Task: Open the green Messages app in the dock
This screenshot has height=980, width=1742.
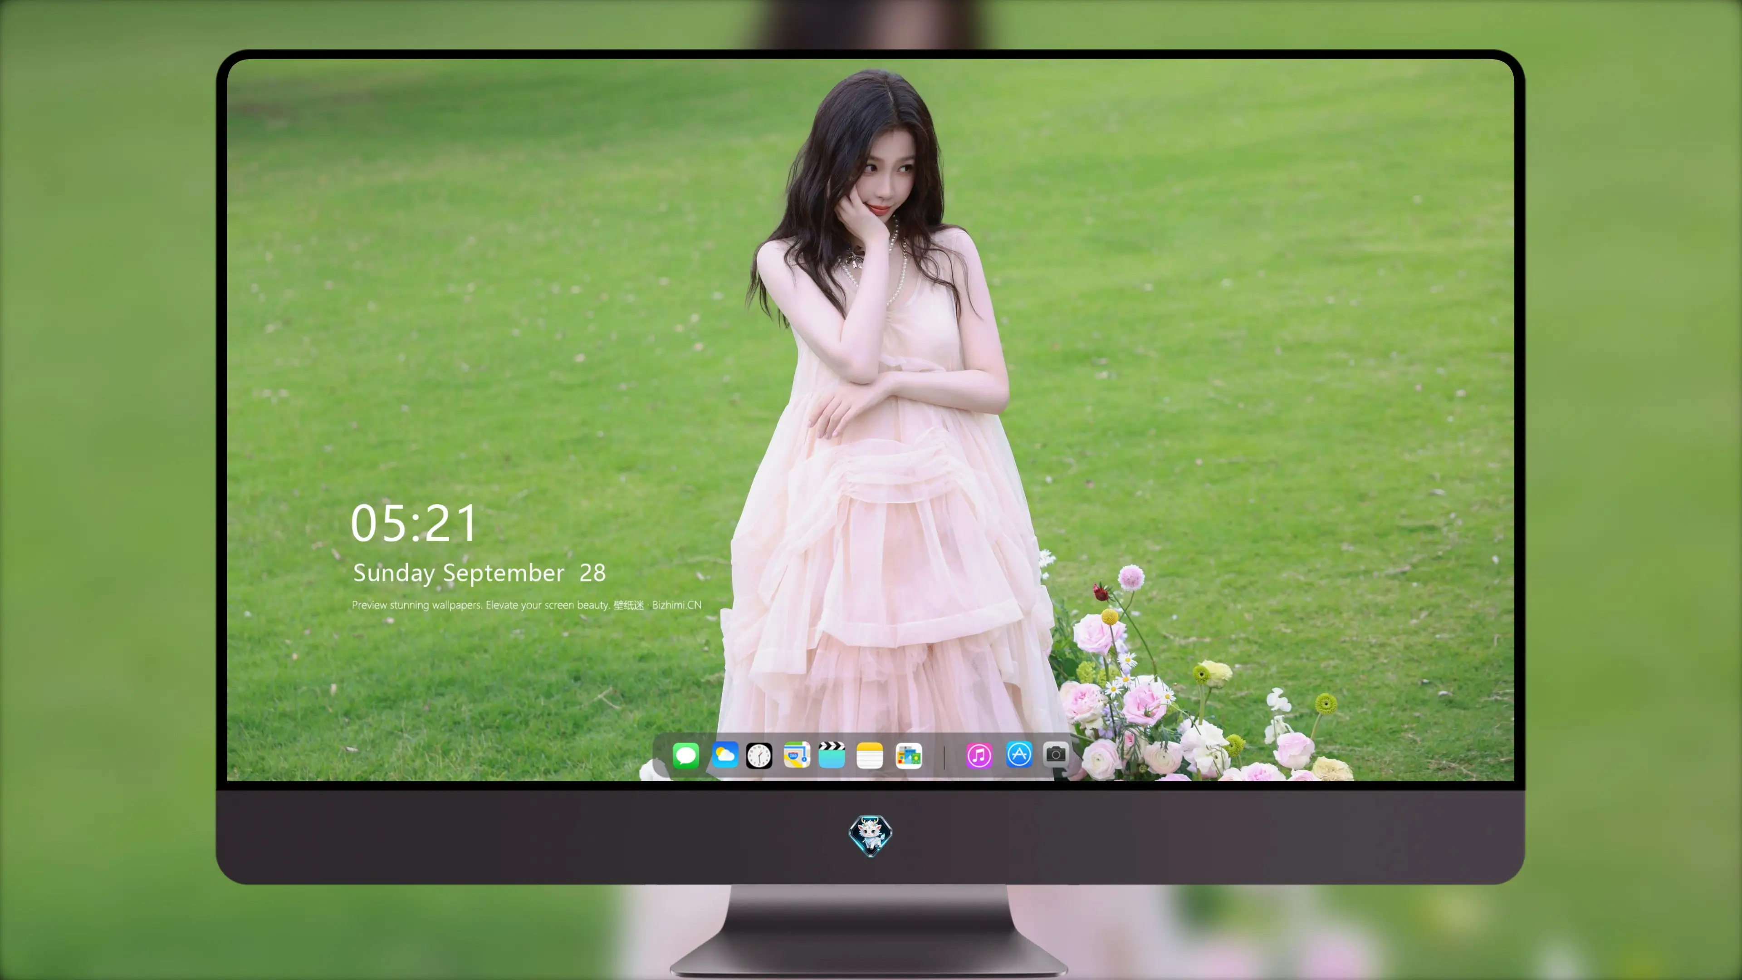Action: point(686,755)
